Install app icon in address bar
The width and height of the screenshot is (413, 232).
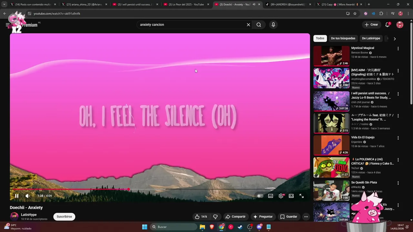click(348, 14)
